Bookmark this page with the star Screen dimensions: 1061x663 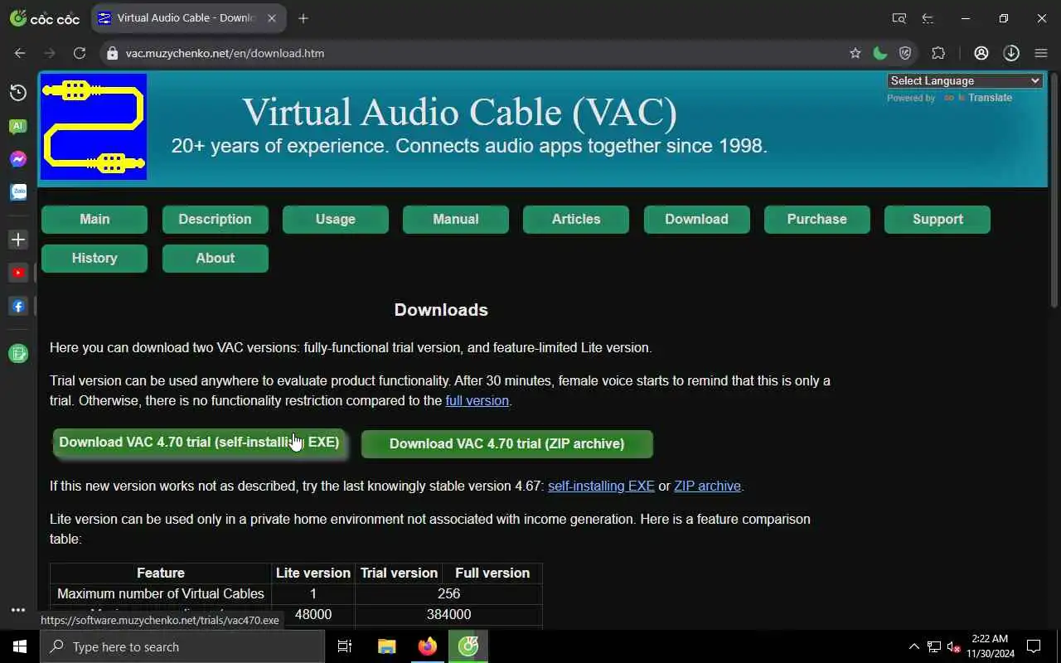[855, 53]
